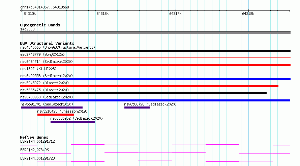Click the red bar for nsv3218423
This screenshot has height=166, width=300.
[56, 115]
